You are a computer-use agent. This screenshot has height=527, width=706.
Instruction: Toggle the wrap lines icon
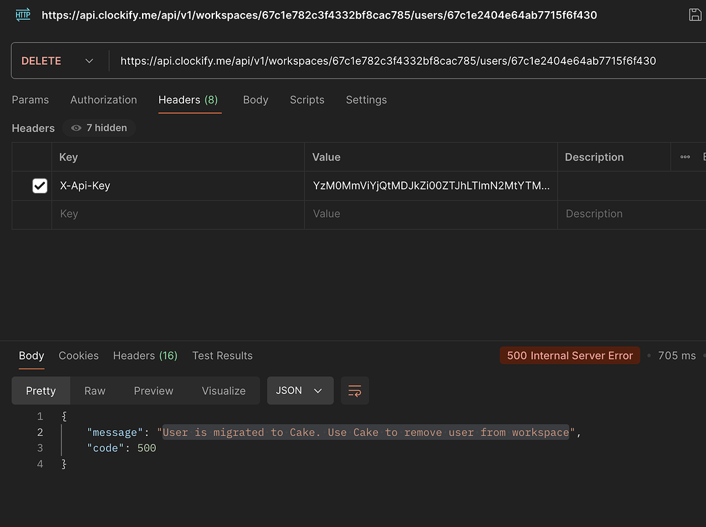coord(355,391)
